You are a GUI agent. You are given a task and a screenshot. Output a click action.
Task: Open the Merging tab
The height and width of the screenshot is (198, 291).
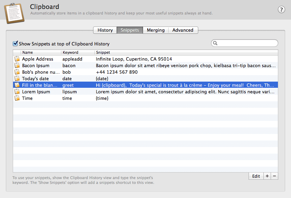[x=156, y=30]
